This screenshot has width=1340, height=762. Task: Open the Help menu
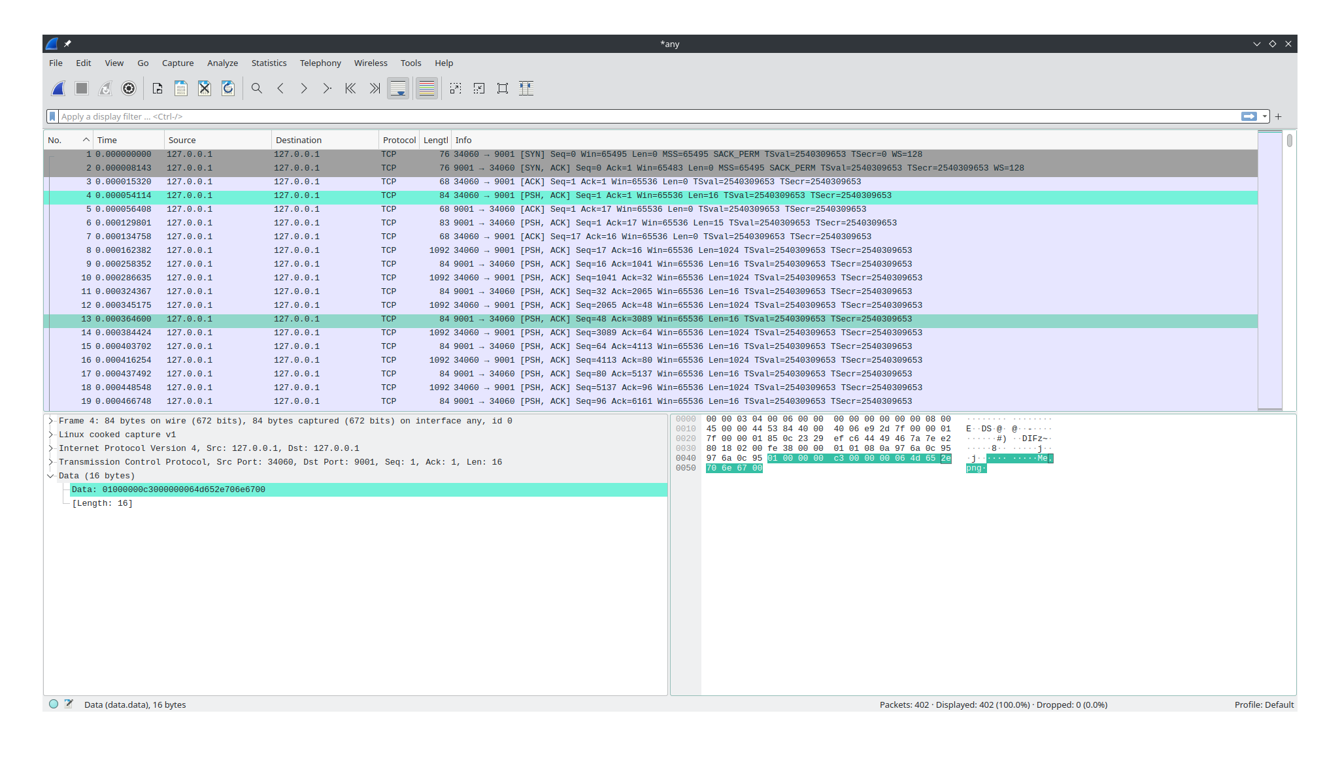click(444, 63)
